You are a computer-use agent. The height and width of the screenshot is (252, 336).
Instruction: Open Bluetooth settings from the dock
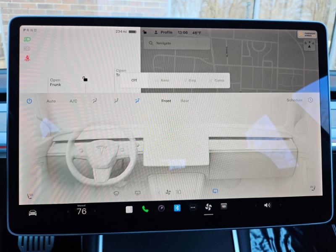(x=177, y=208)
